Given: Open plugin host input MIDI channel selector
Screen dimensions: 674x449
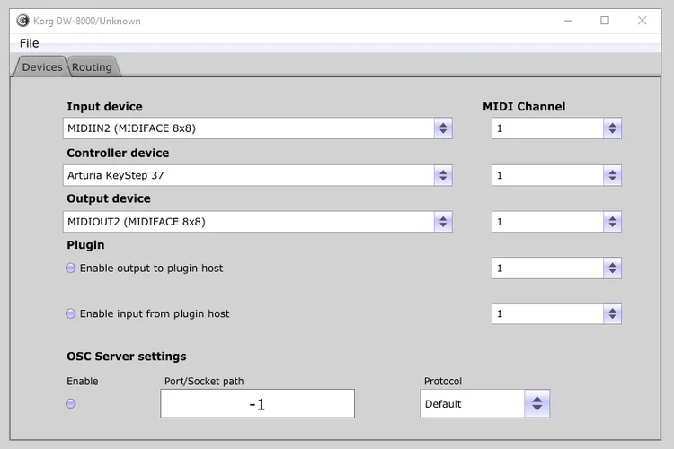Looking at the screenshot, I should [556, 313].
